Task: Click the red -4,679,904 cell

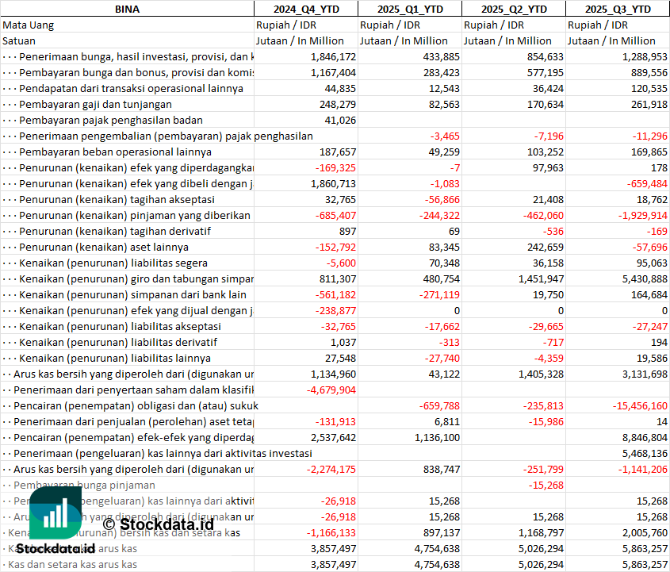Action: [x=331, y=390]
